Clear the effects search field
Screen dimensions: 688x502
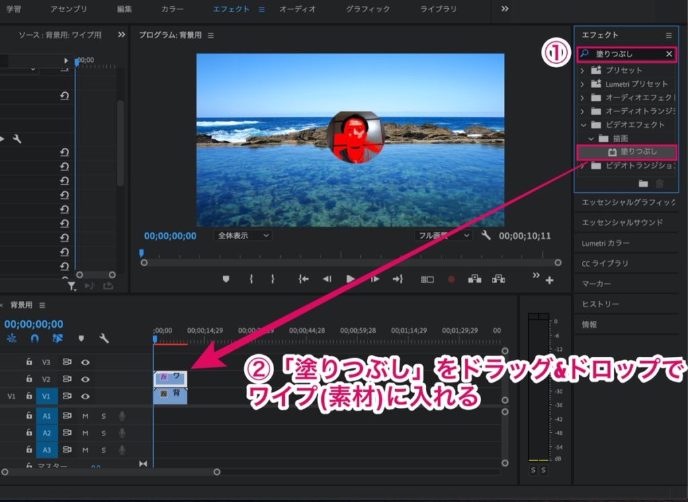[x=669, y=54]
